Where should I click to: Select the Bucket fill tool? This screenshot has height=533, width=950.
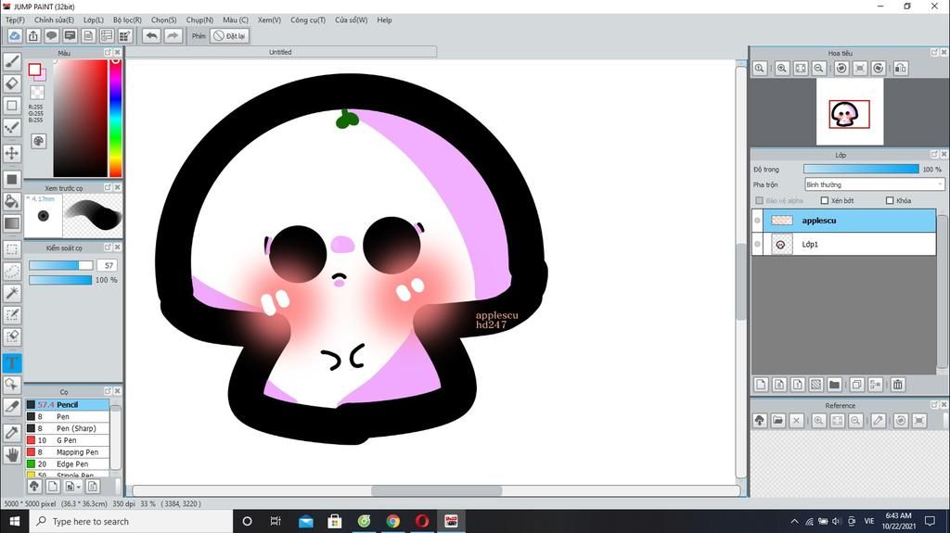pos(11,201)
